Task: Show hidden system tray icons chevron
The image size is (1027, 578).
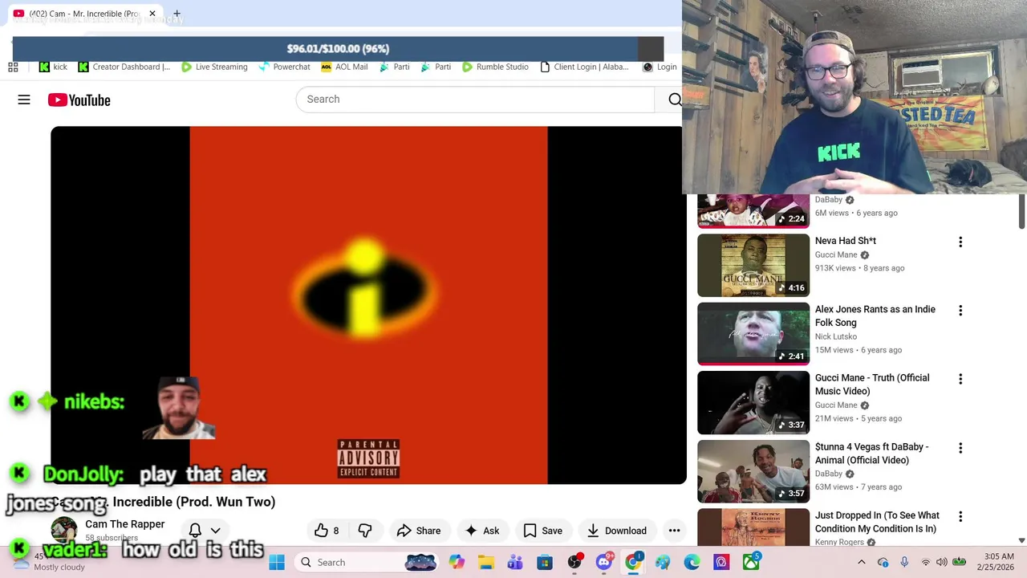Action: 862,562
